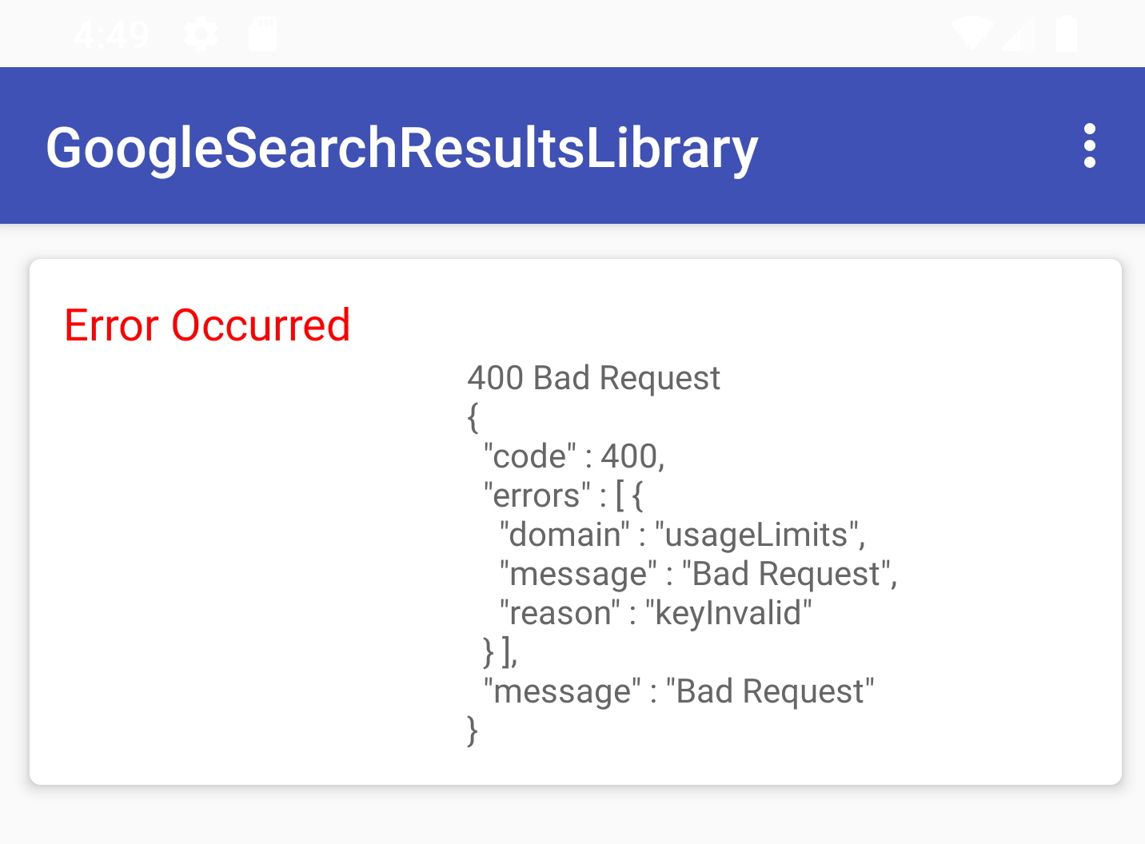Tap the last "message" : "Bad Request" line
This screenshot has height=844, width=1145.
click(x=679, y=691)
